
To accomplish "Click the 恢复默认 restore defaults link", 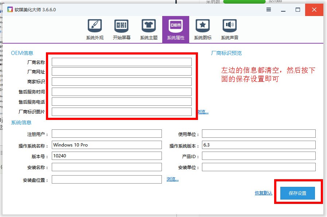I will (263, 193).
